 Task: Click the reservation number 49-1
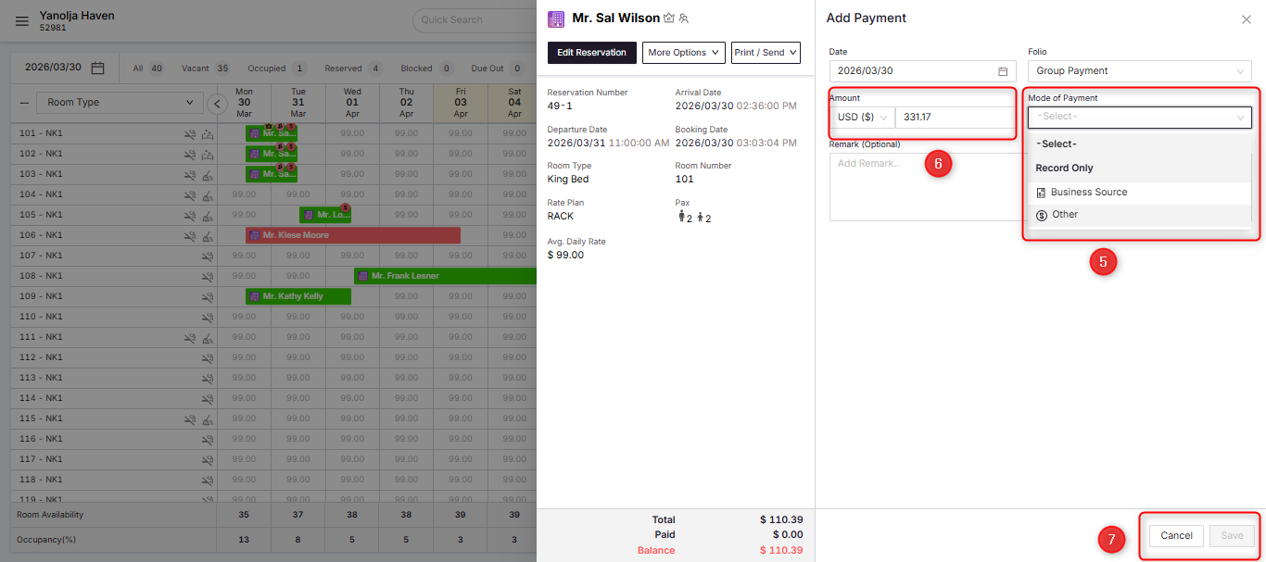(x=560, y=106)
